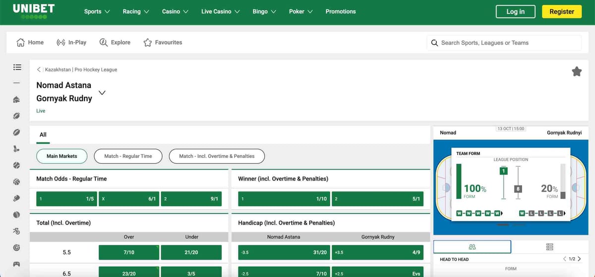Open the Live Casino dropdown menu

(221, 11)
